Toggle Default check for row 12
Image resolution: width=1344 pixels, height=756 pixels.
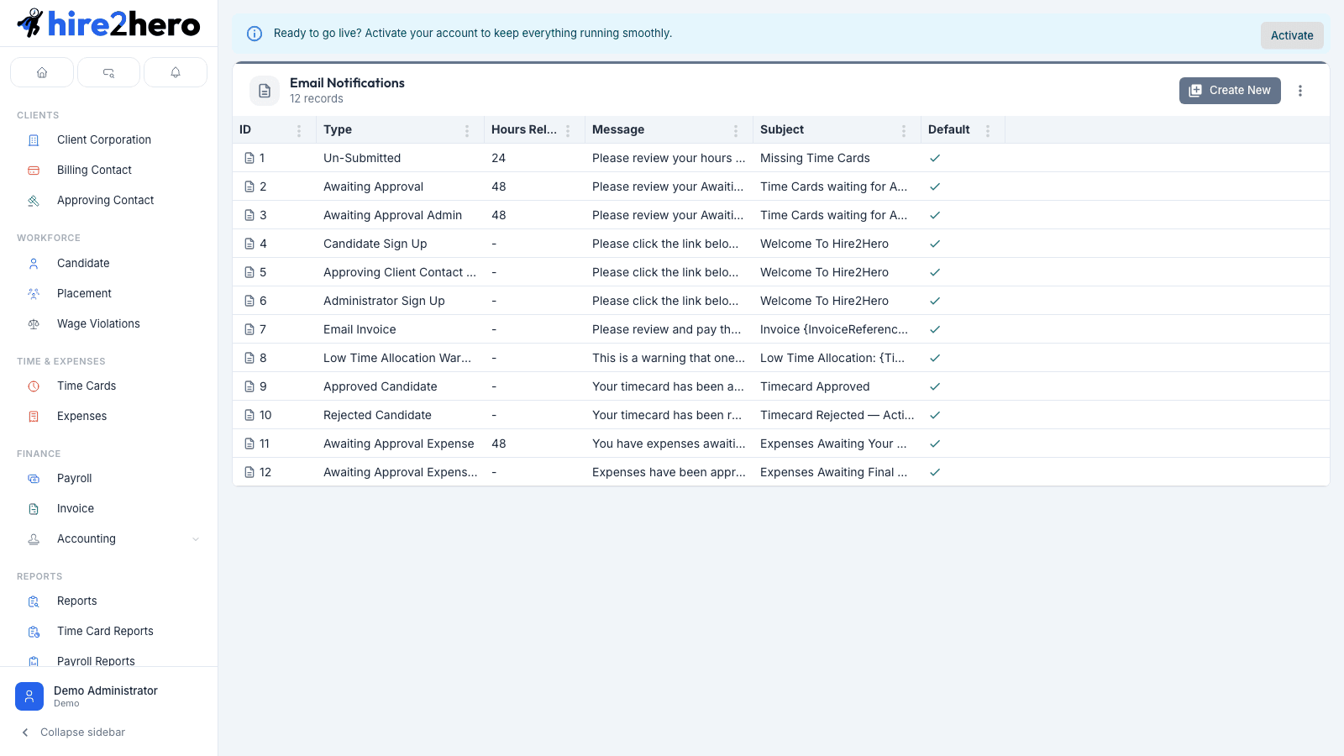(935, 472)
